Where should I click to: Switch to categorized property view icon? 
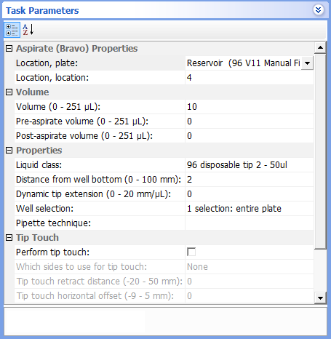tap(12, 30)
